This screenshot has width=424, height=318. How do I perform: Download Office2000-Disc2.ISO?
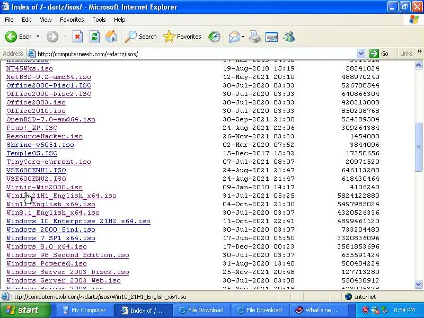[49, 94]
